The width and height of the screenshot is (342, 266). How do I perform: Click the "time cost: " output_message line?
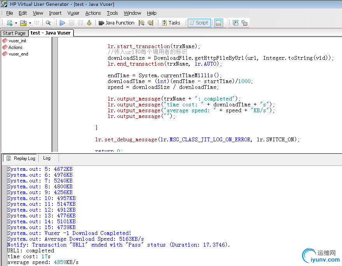coord(191,104)
